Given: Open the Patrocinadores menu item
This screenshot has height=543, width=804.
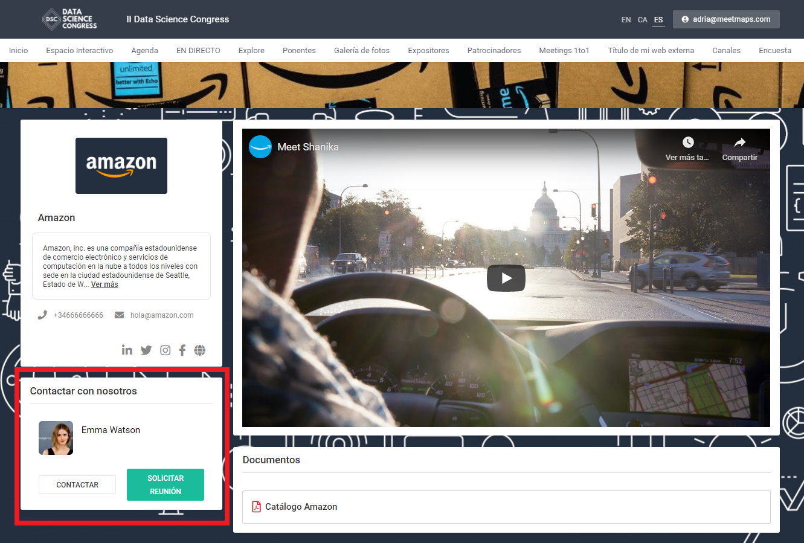Looking at the screenshot, I should [x=494, y=50].
